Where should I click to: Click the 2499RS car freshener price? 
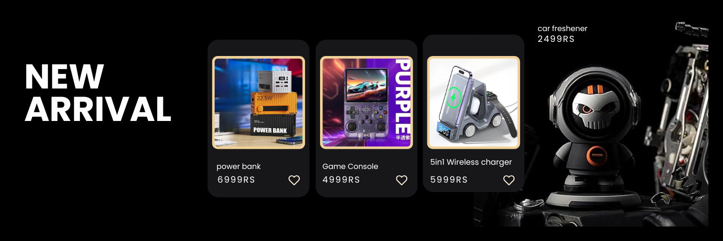pos(556,39)
